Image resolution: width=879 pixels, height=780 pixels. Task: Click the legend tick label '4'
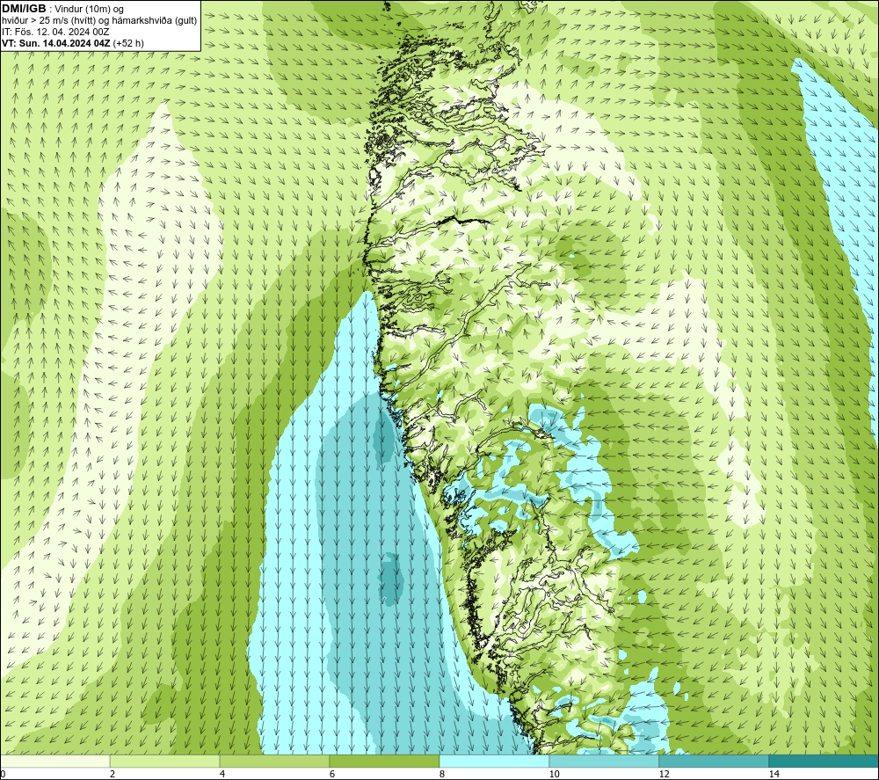click(222, 775)
